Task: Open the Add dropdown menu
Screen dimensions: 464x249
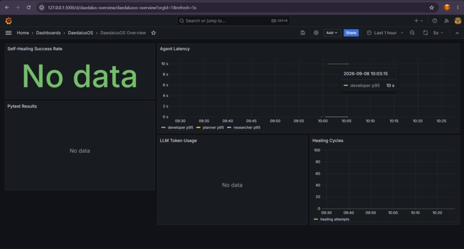Action: (332, 33)
